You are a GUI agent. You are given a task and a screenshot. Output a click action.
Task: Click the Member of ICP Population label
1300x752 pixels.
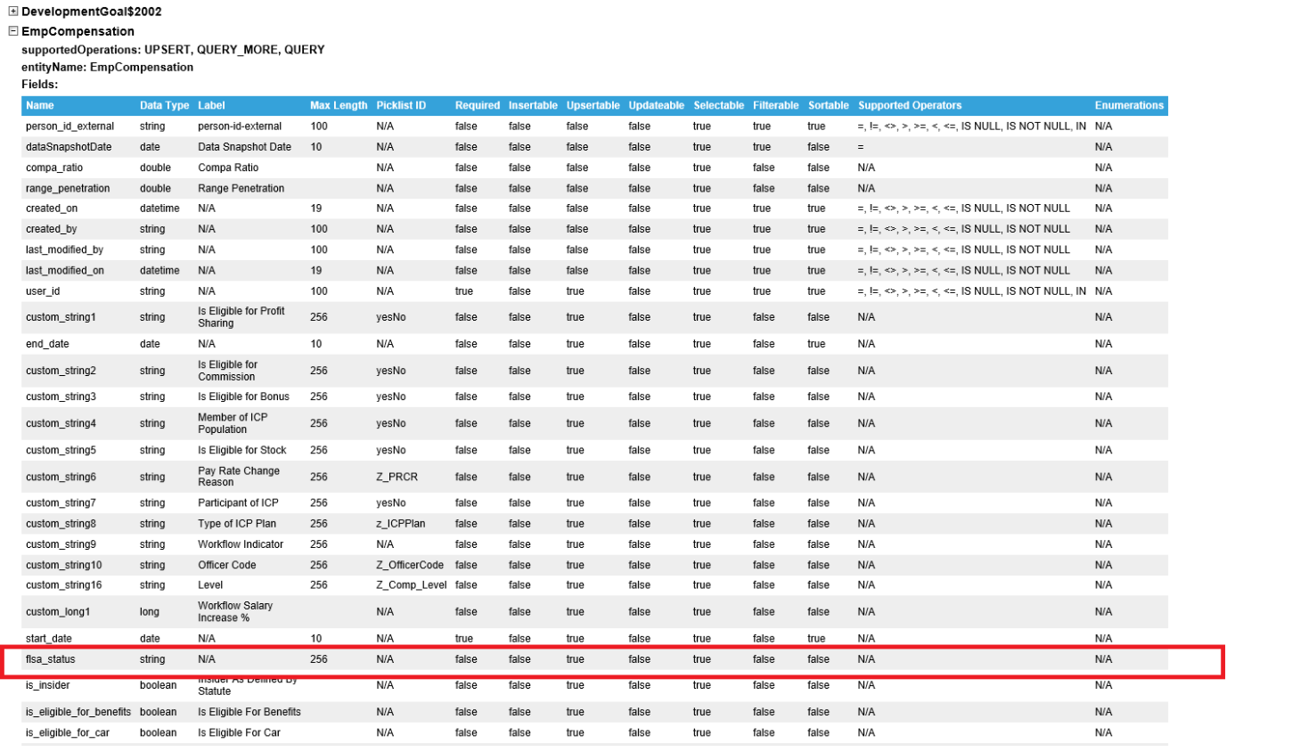(233, 423)
